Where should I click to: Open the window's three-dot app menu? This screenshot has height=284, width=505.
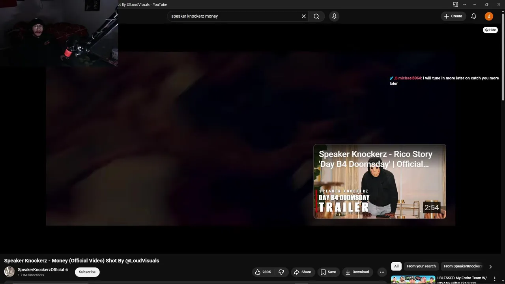(464, 4)
